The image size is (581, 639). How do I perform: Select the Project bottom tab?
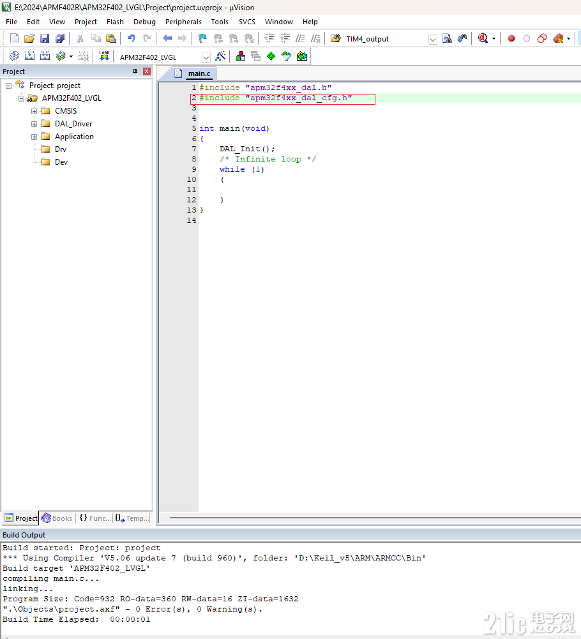click(20, 518)
